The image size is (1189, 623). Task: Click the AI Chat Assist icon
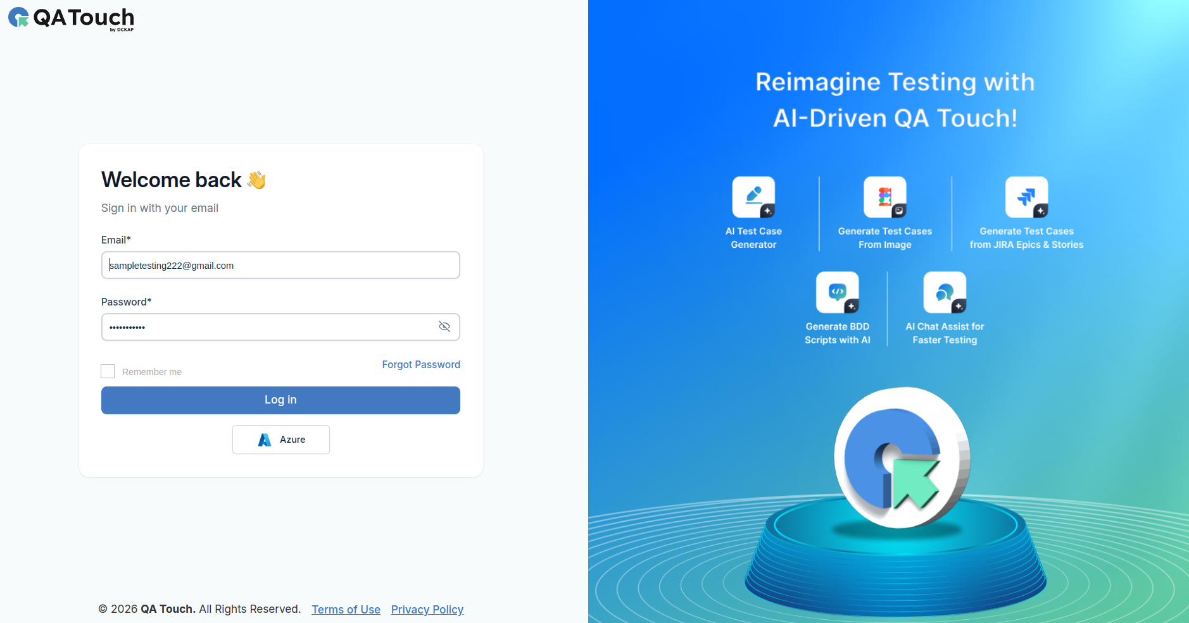point(945,292)
